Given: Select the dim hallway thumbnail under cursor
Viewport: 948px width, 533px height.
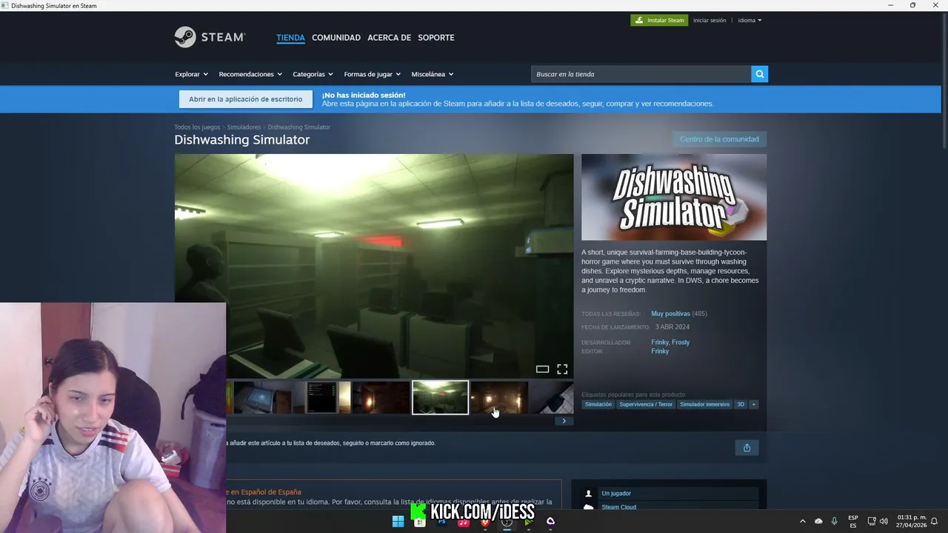Looking at the screenshot, I should tap(499, 398).
